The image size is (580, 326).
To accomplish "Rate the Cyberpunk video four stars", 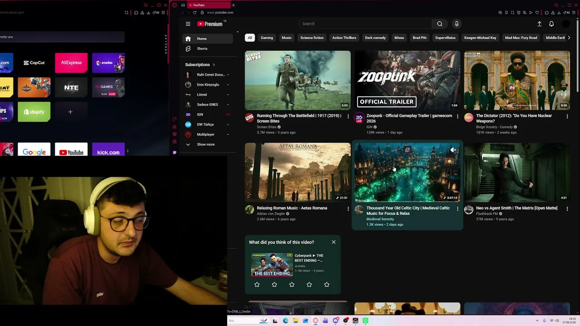I will point(309,284).
